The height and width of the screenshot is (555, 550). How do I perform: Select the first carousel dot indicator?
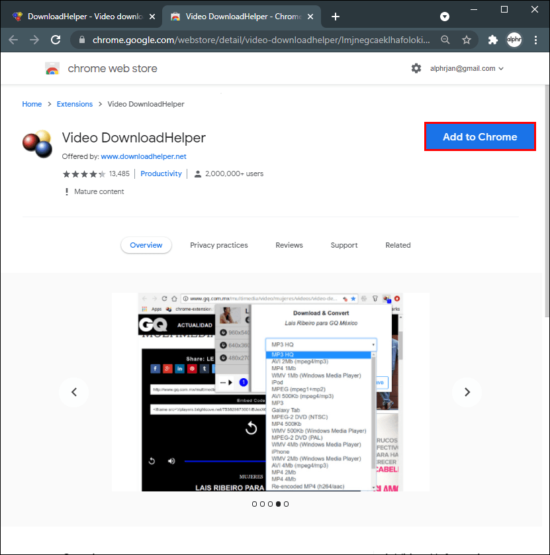254,504
